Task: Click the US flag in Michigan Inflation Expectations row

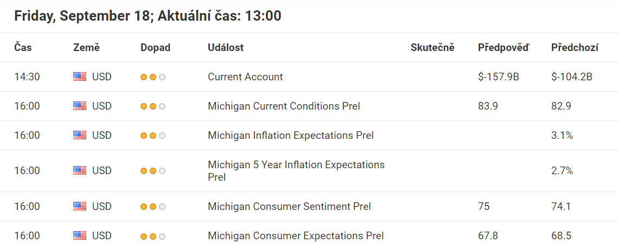Action: pos(80,136)
